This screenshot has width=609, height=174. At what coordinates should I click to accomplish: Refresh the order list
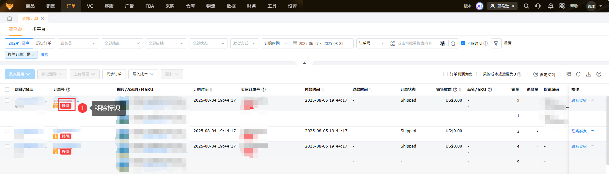(x=578, y=74)
